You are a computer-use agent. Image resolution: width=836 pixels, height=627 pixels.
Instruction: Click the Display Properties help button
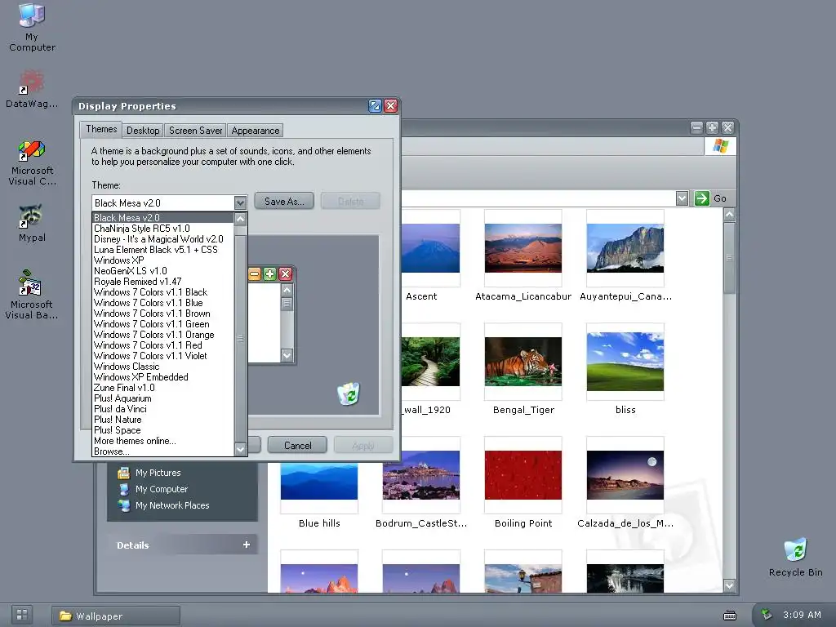tap(376, 106)
